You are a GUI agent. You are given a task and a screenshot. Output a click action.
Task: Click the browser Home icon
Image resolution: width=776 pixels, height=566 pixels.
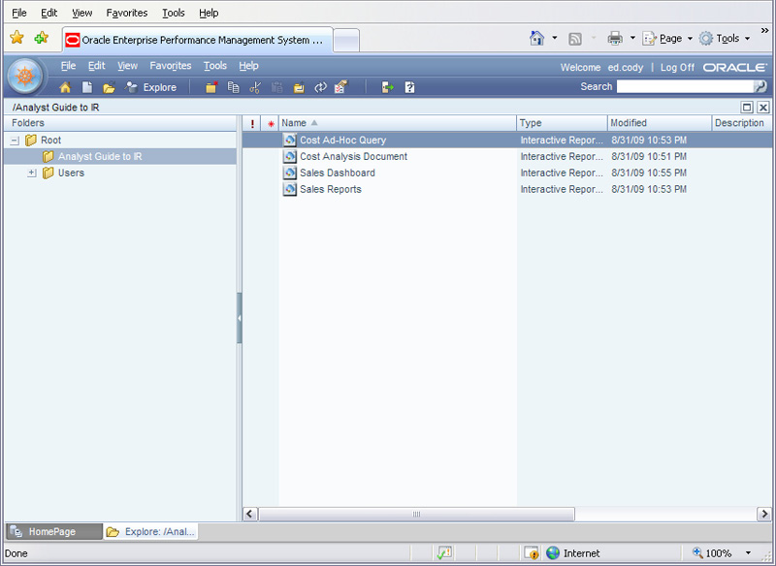pyautogui.click(x=536, y=38)
